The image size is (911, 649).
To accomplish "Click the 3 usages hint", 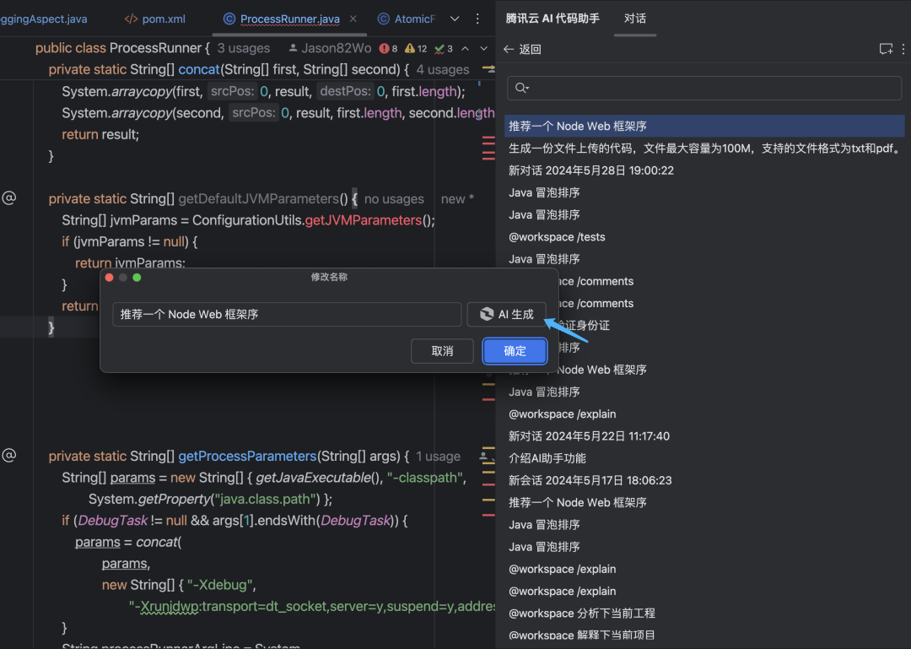I will [244, 48].
